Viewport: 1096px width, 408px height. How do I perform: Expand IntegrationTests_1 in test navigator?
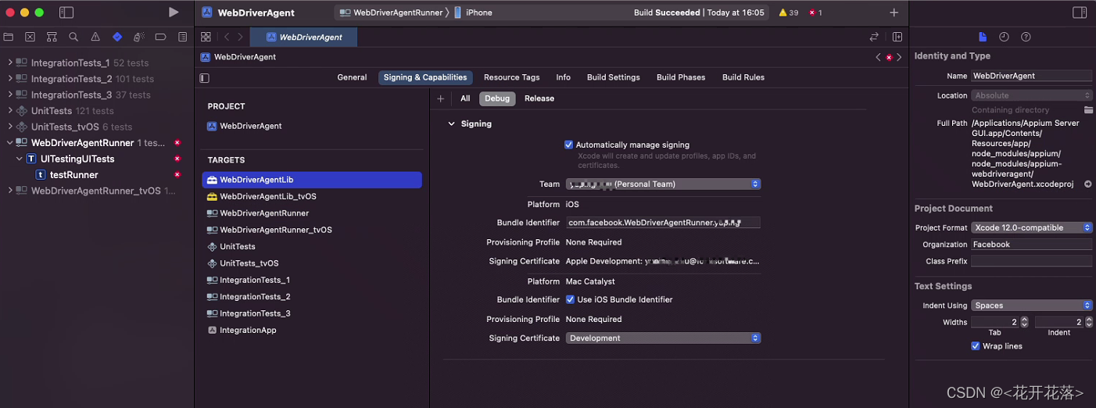[9, 63]
